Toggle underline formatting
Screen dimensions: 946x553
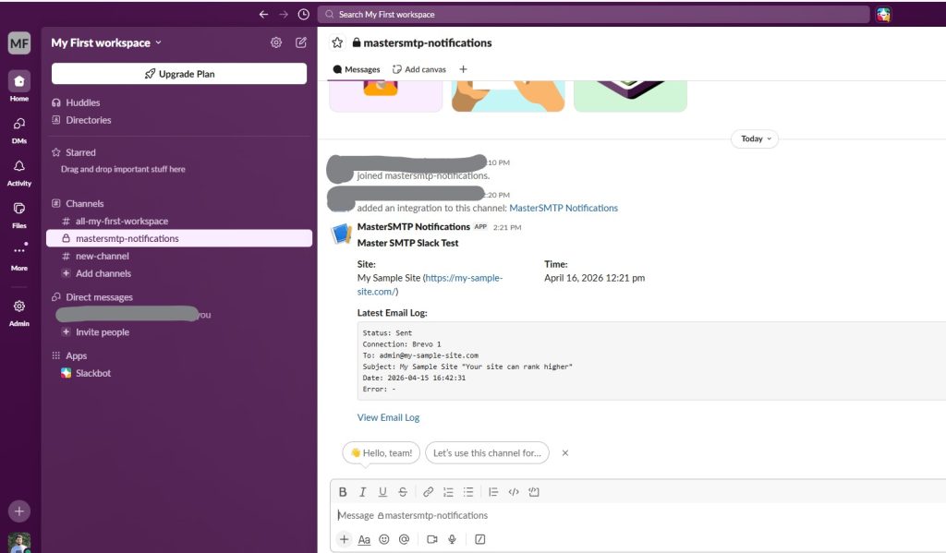coord(382,492)
